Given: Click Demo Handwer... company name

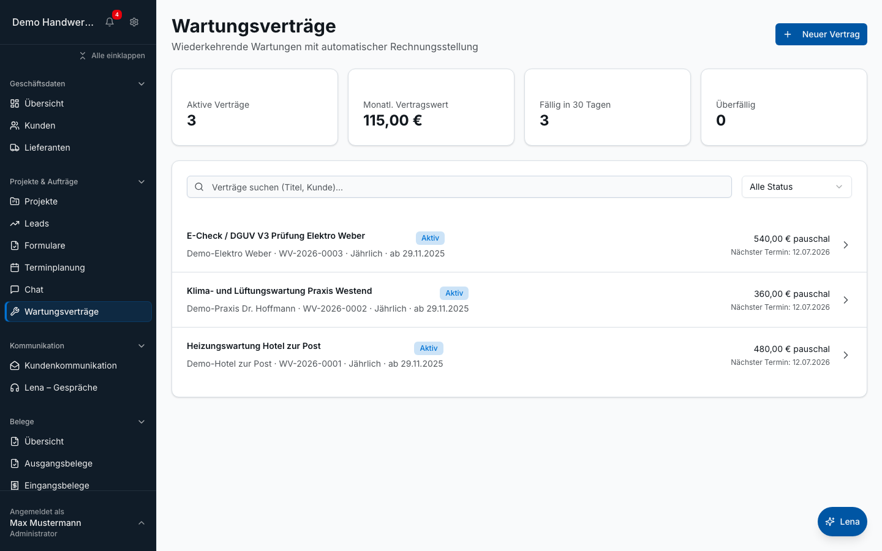Looking at the screenshot, I should (53, 22).
